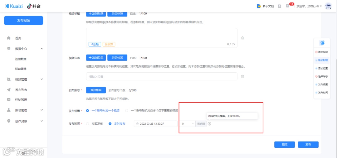Go to 首页 via the home icon
The image size is (337, 158).
coord(9,38)
